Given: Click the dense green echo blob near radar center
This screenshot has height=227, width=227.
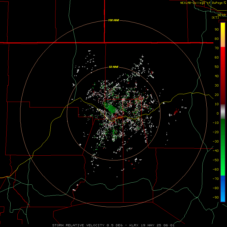Looking at the screenshot, I should [111, 108].
